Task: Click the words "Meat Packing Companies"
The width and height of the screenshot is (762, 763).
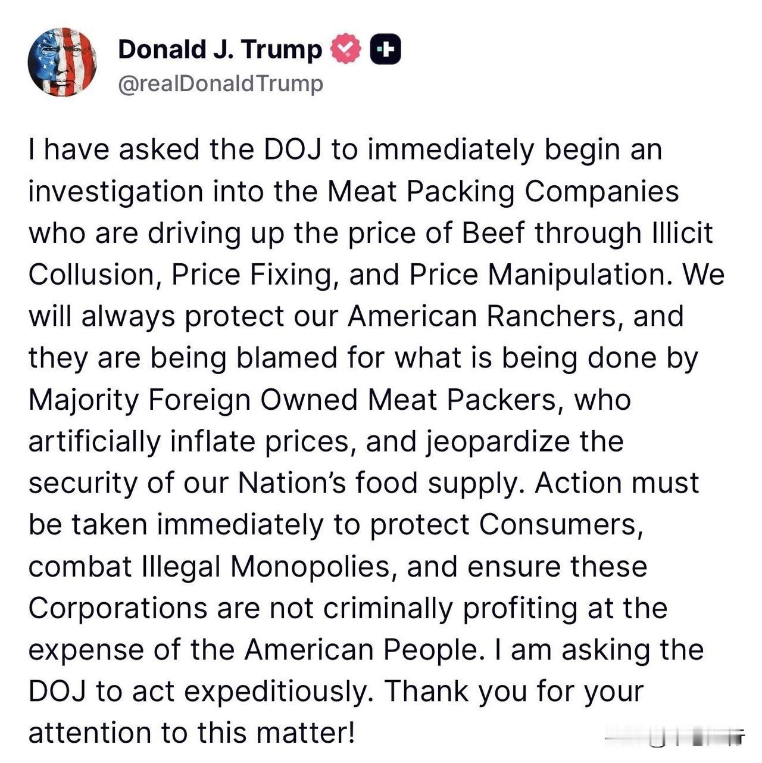Action: [x=503, y=192]
